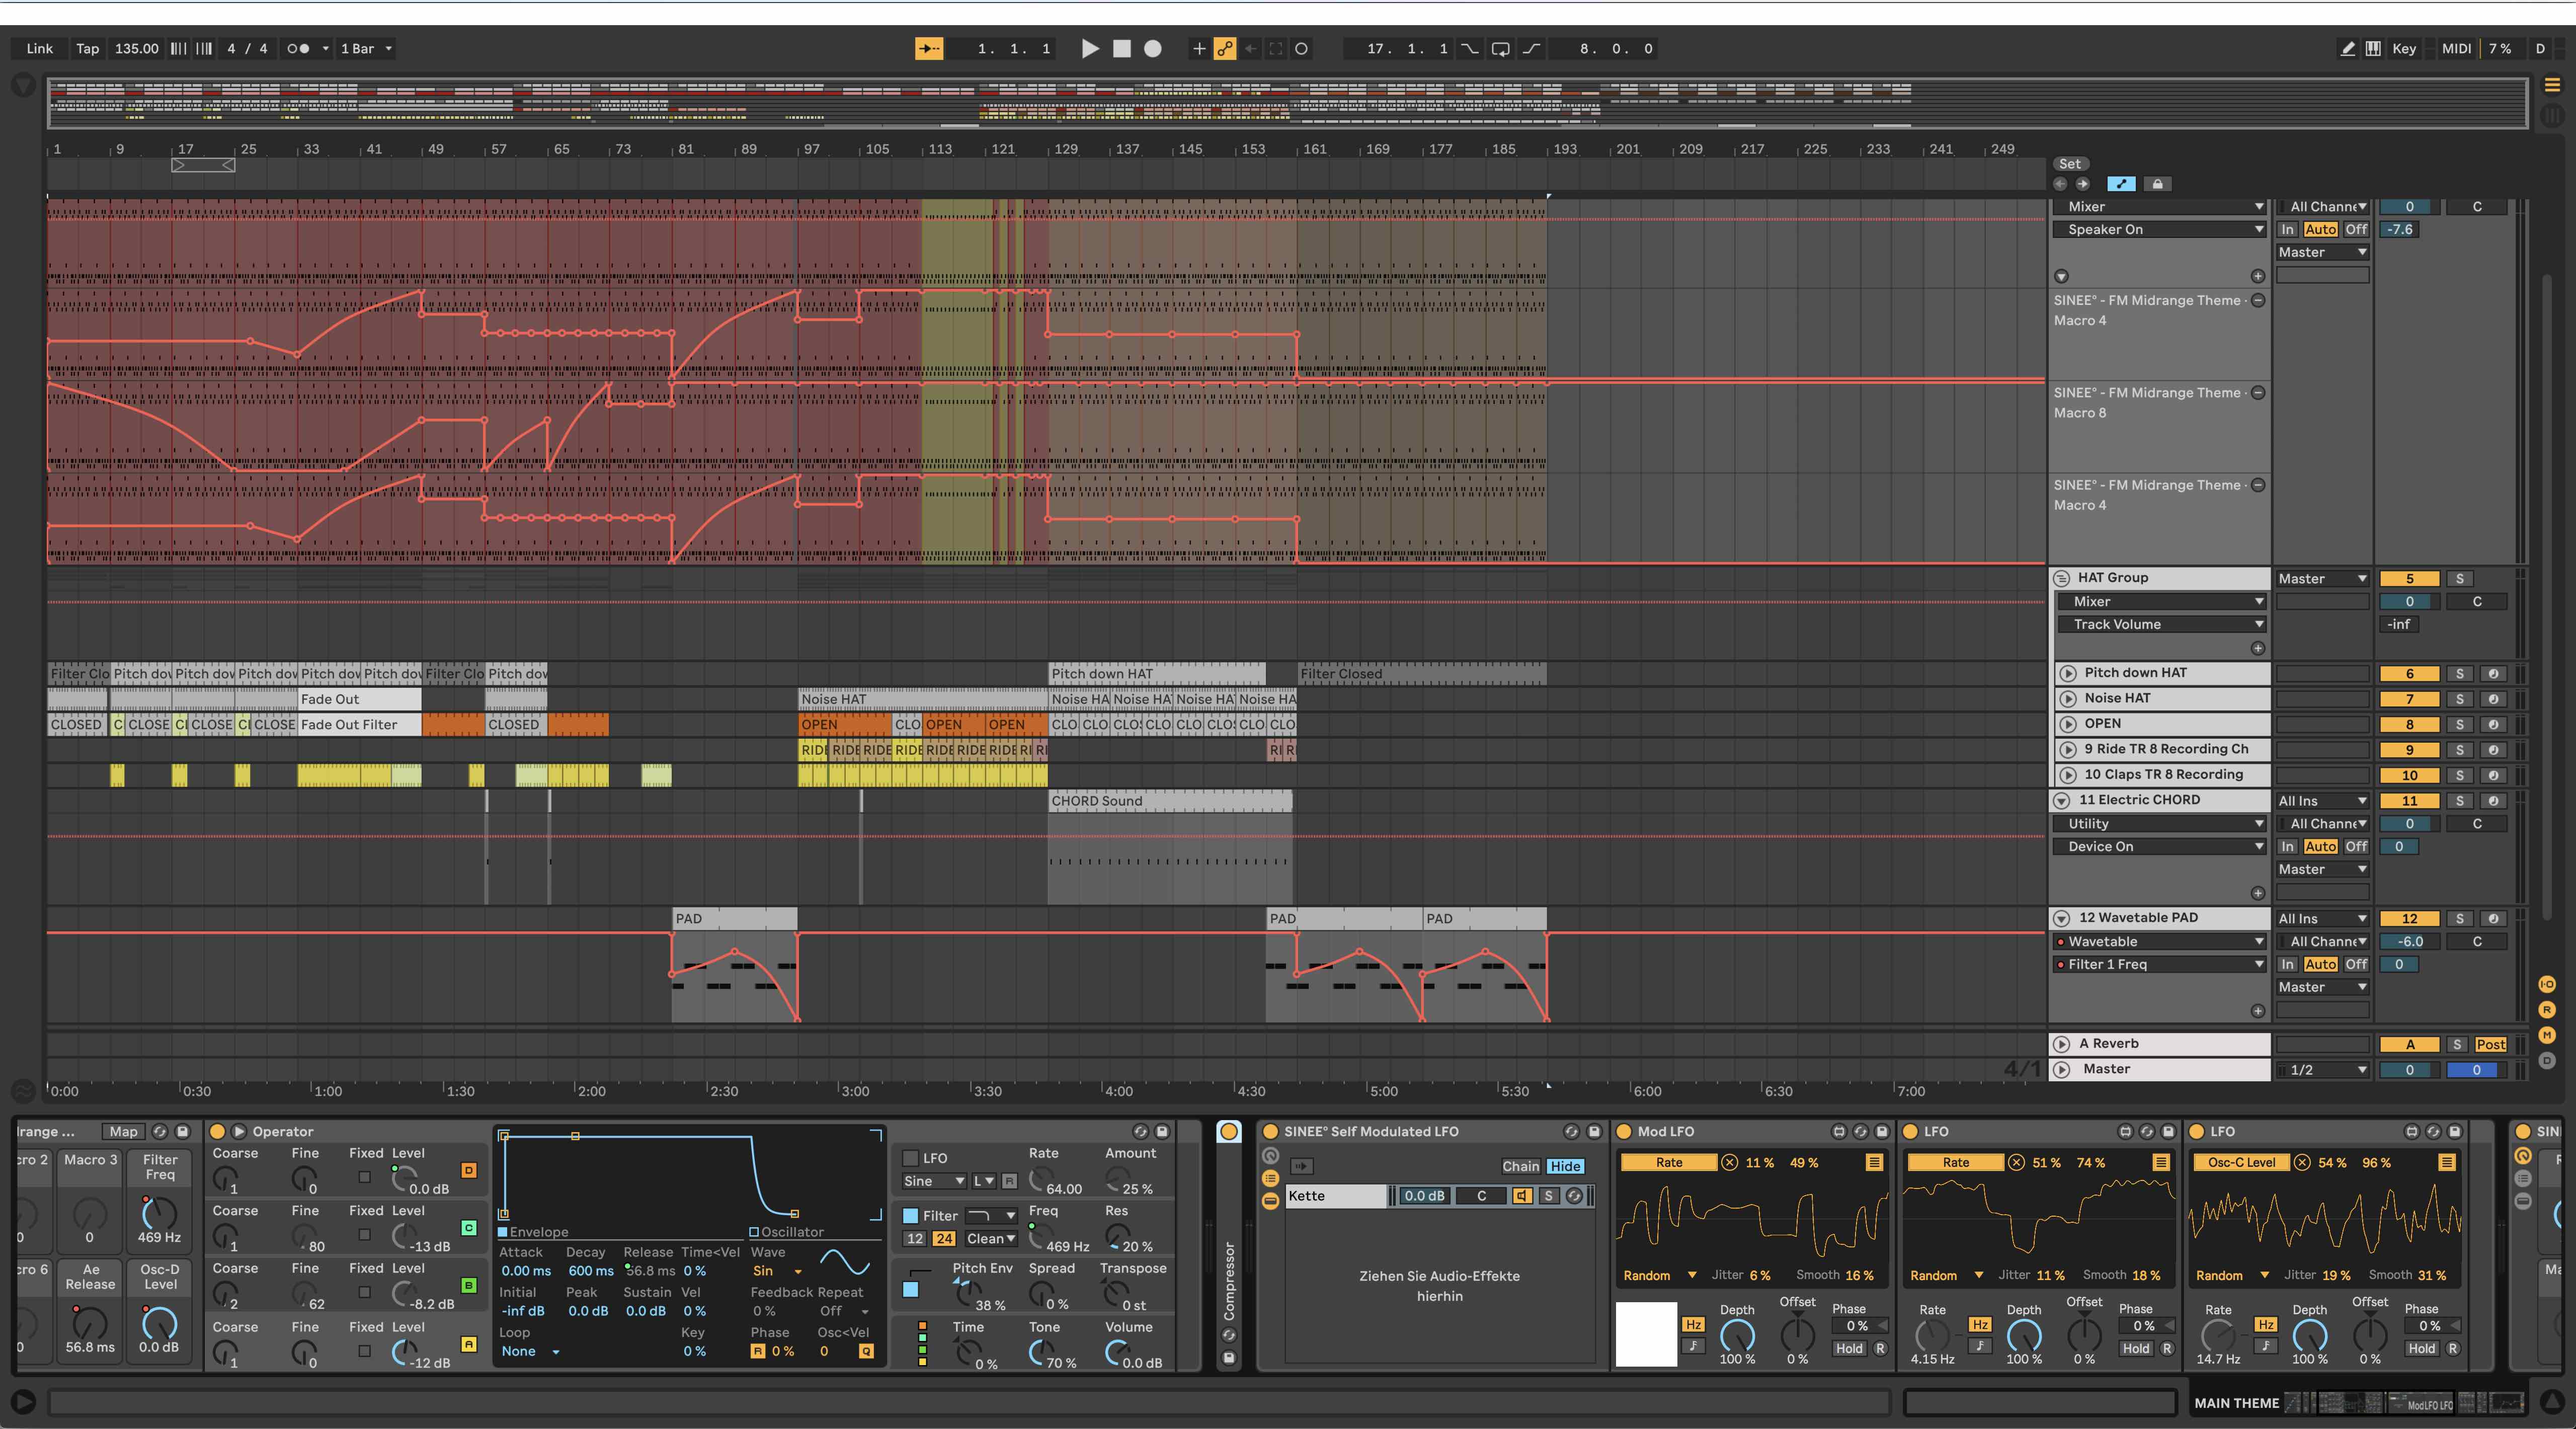Collapse the 11 Electric CHORD track
The width and height of the screenshot is (2576, 1429).
pos(2061,800)
